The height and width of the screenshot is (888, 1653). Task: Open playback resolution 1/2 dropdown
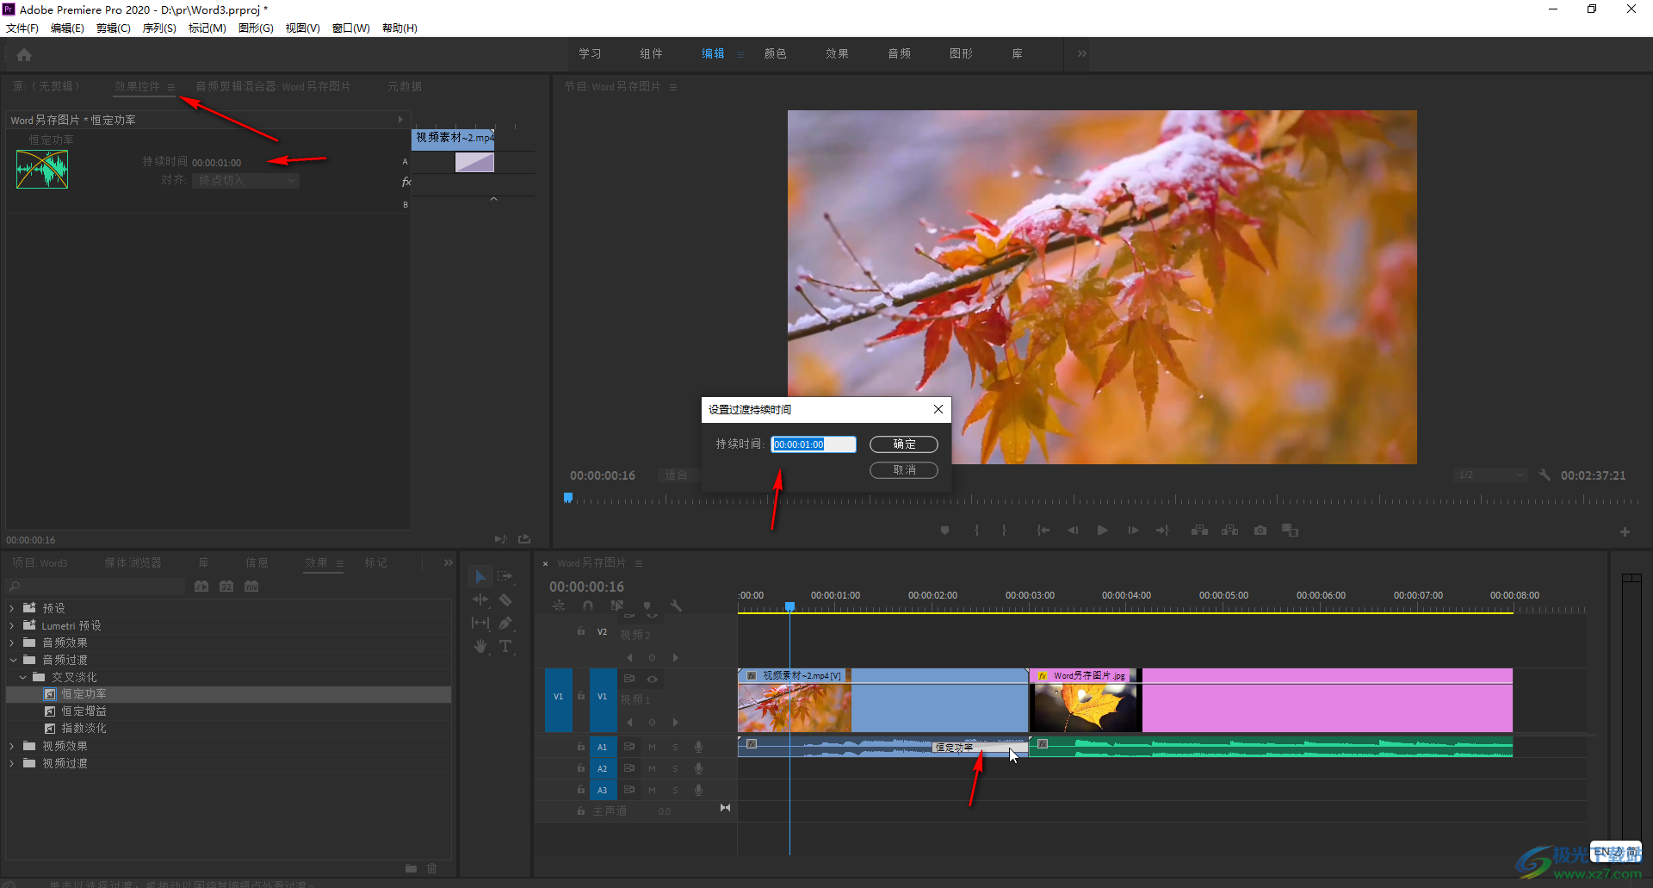tap(1489, 475)
